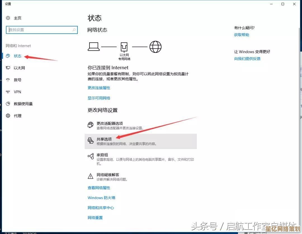This screenshot has width=302, height=234.
Task: Click the Home gear icon
Action: pos(8,18)
